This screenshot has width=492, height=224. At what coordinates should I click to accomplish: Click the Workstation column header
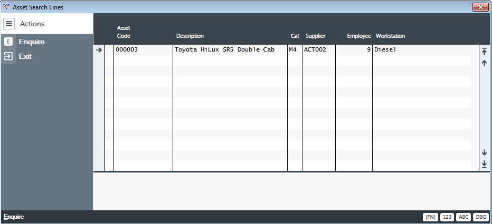tap(390, 36)
